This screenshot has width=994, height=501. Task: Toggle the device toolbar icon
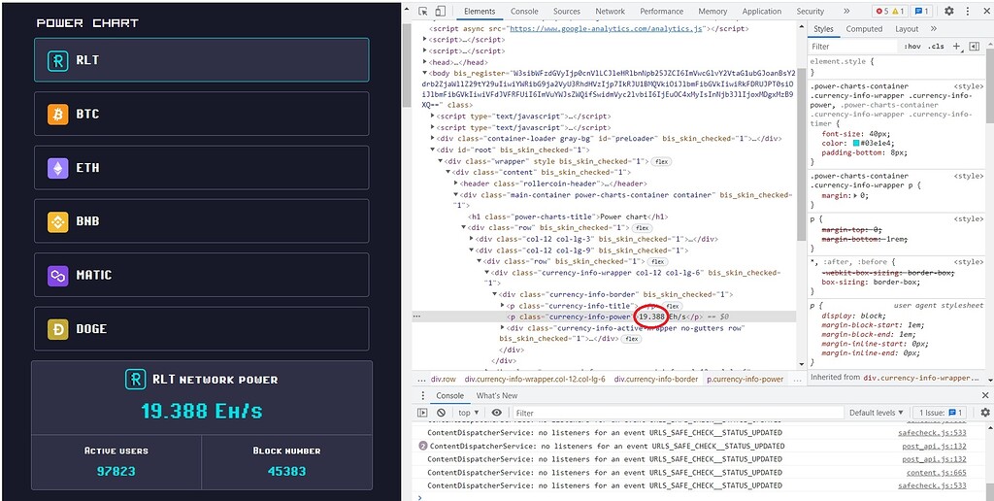pos(440,12)
